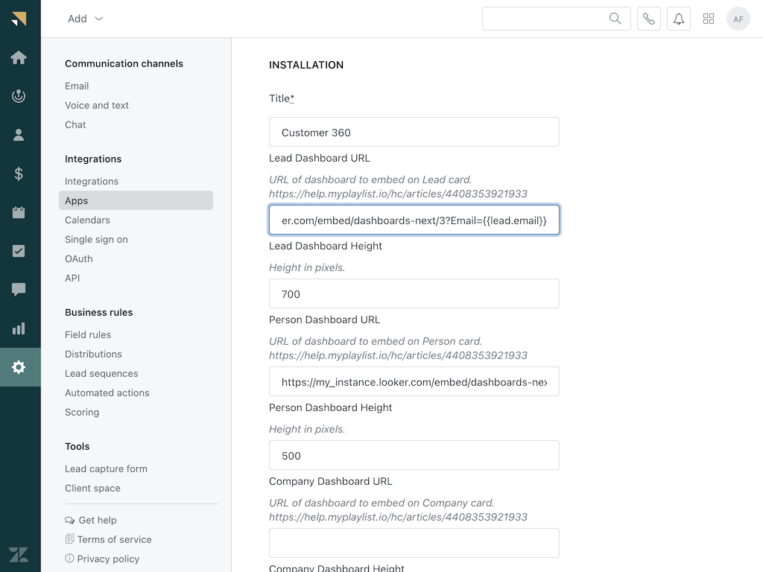Viewport: 763px width, 572px height.
Task: Open the Terms of service link
Action: click(x=114, y=539)
